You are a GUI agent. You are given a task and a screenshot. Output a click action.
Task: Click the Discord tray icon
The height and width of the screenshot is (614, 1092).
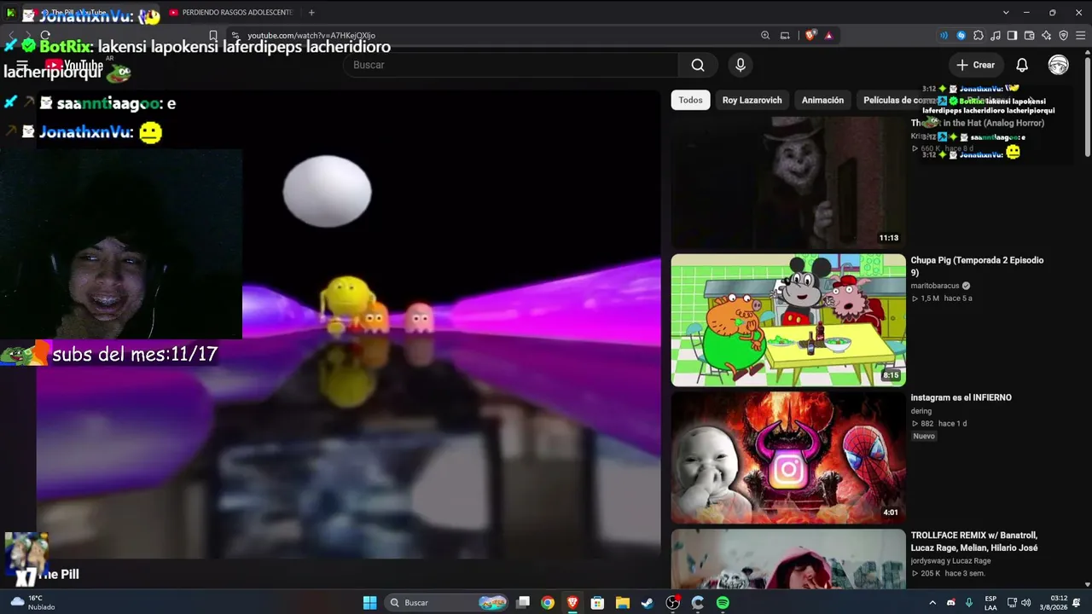(951, 603)
